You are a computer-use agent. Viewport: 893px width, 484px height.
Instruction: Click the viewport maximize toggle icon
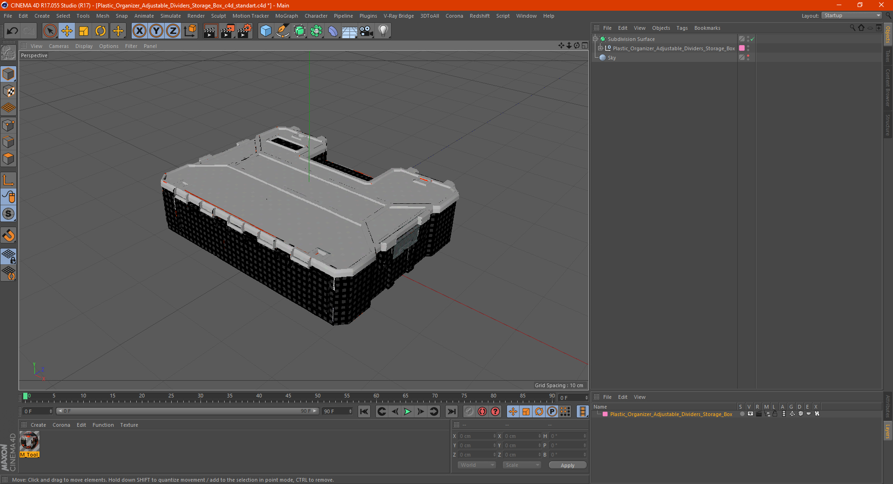coord(585,46)
